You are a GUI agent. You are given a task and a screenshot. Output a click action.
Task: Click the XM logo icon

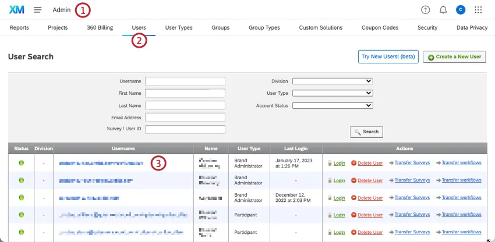(x=16, y=10)
